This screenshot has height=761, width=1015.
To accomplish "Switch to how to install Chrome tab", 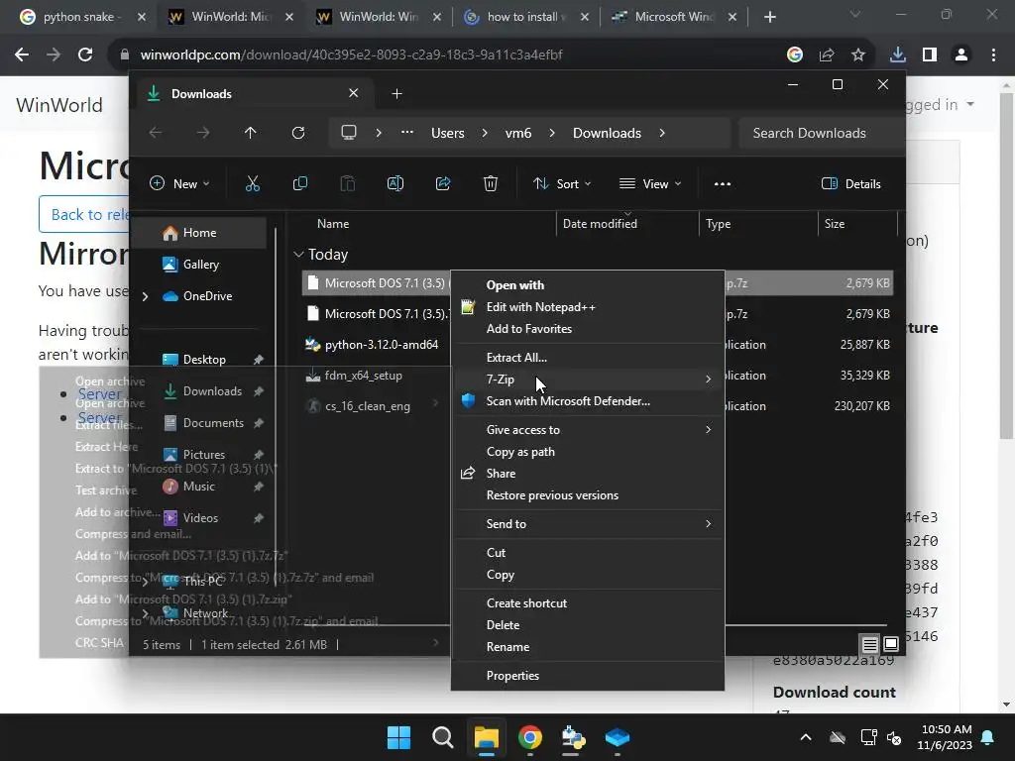I will coord(528,17).
